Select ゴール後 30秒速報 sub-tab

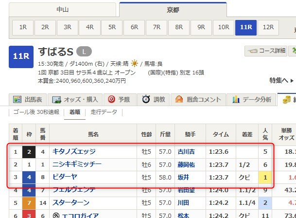coord(36,112)
